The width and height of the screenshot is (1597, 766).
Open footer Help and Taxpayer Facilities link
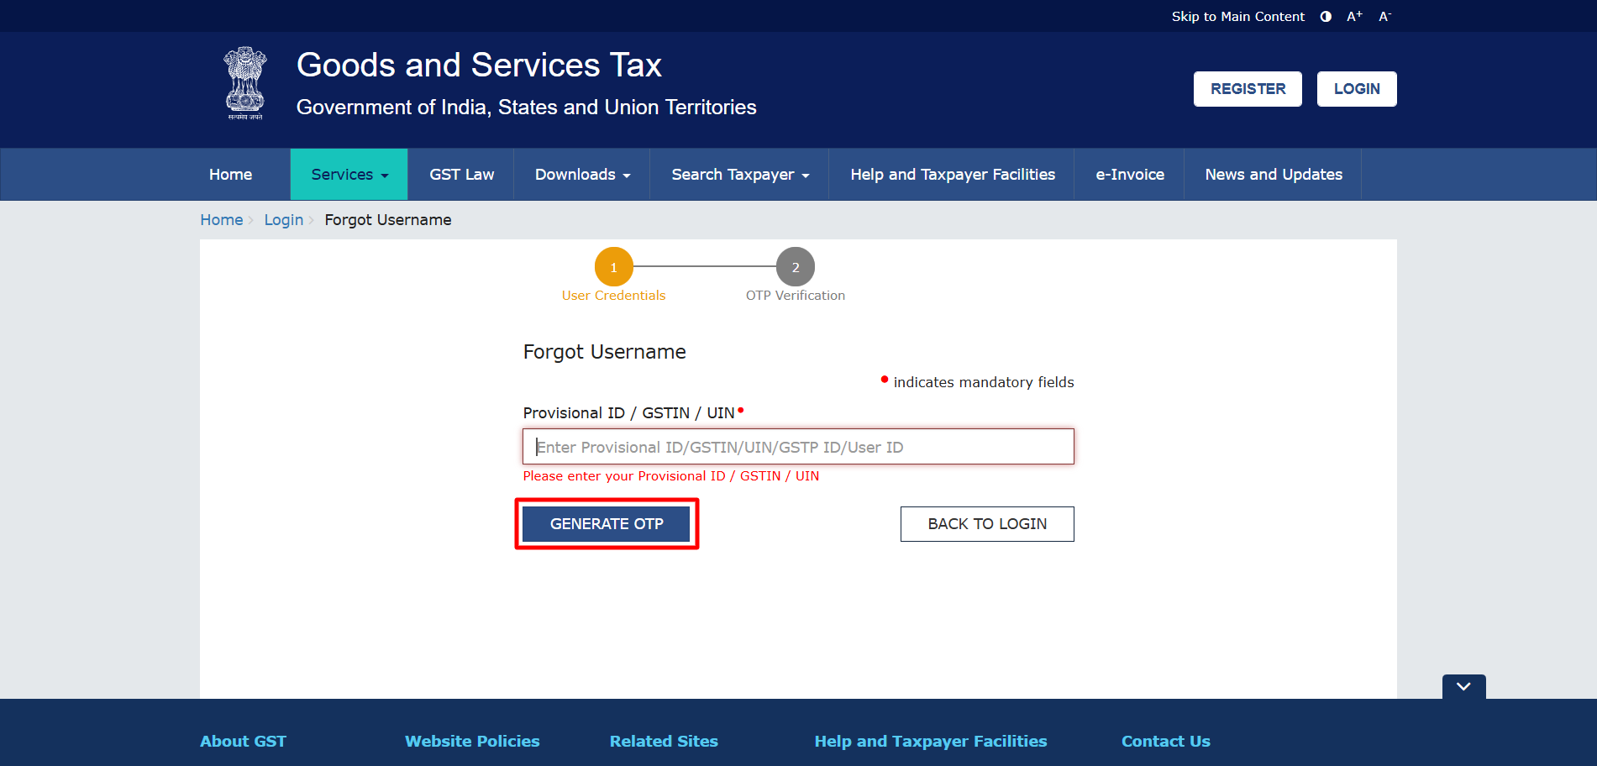coord(931,742)
